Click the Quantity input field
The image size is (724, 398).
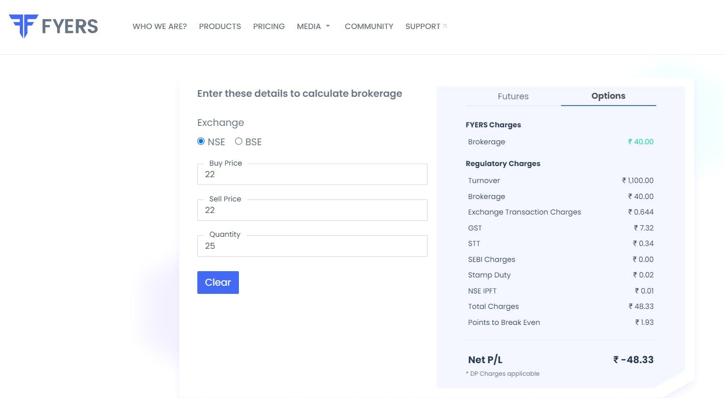[x=312, y=246]
